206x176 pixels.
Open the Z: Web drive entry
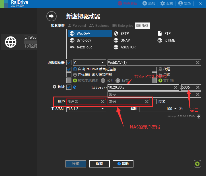19,42
